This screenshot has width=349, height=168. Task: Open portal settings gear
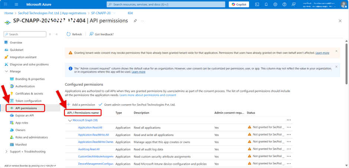click(x=275, y=4)
